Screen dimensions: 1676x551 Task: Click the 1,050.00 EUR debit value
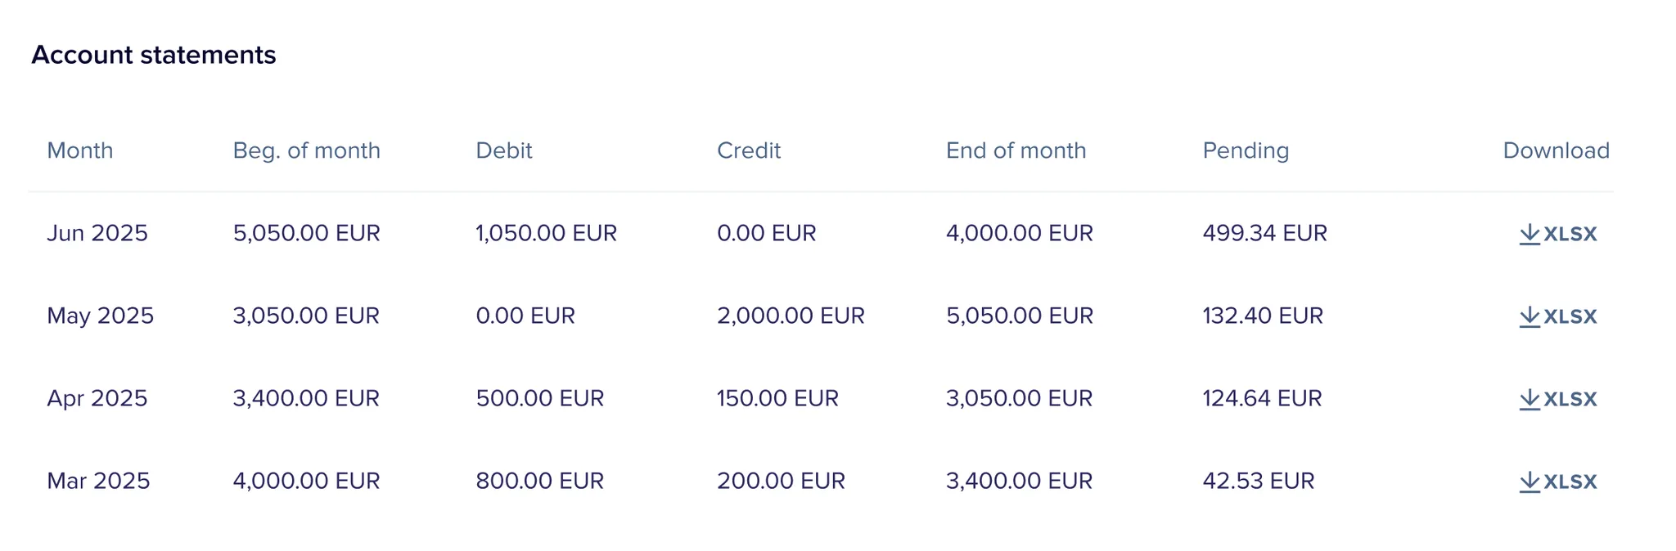coord(547,233)
